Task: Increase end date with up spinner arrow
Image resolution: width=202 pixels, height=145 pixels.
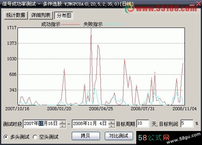Action: pos(112,122)
